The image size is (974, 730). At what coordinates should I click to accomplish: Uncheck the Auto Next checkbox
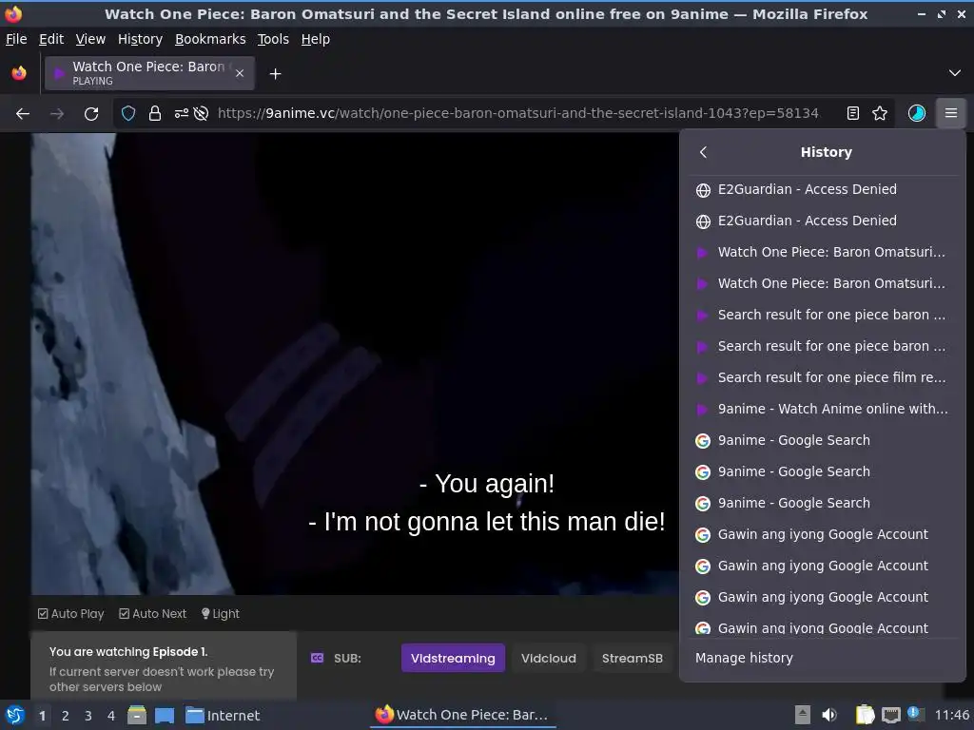pos(125,613)
